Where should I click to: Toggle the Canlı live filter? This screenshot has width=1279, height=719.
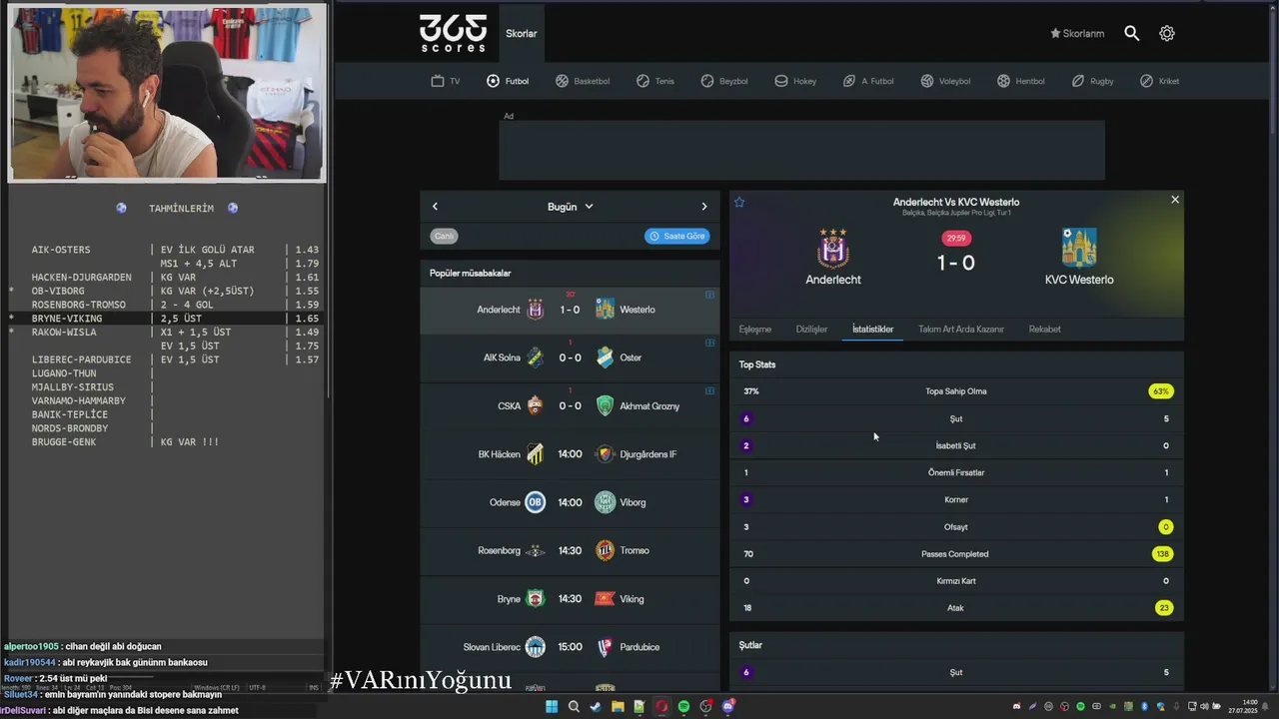pyautogui.click(x=444, y=236)
